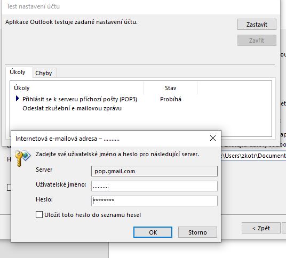
Task: Click the file path field in the background window
Action: (253, 156)
